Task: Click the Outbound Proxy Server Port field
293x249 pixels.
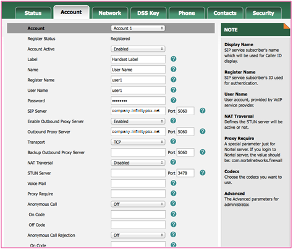Action: point(185,132)
